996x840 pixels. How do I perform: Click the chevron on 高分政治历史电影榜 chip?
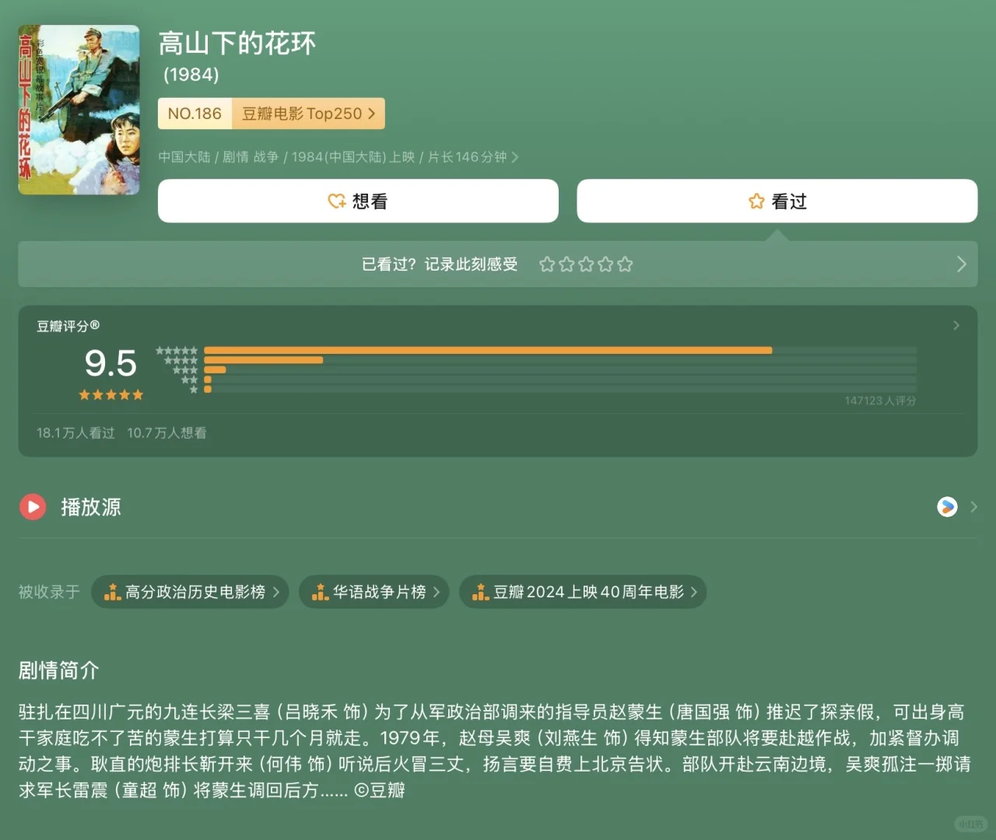[276, 592]
